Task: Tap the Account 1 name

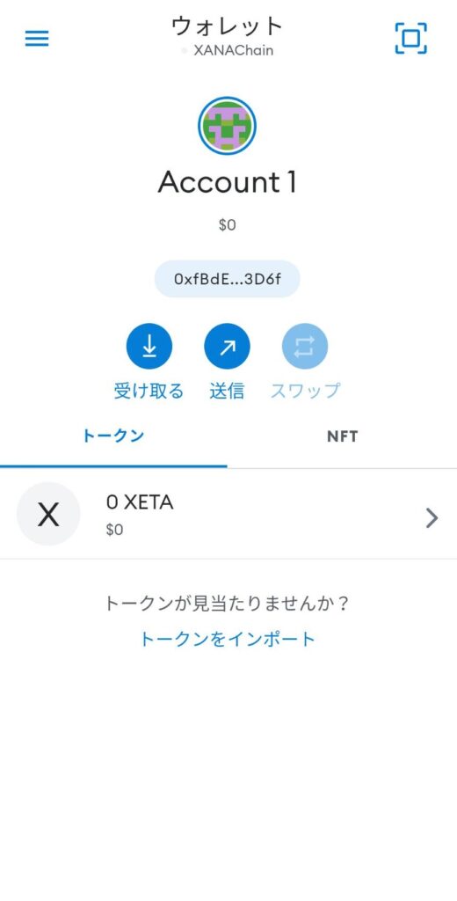Action: click(228, 182)
